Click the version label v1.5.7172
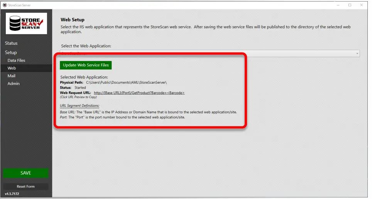The width and height of the screenshot is (372, 199). coord(12,194)
